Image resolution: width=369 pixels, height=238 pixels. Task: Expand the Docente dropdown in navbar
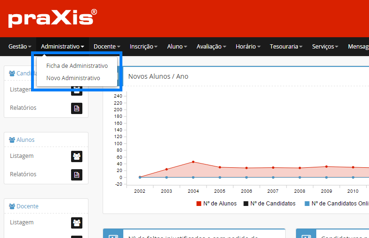coord(107,47)
